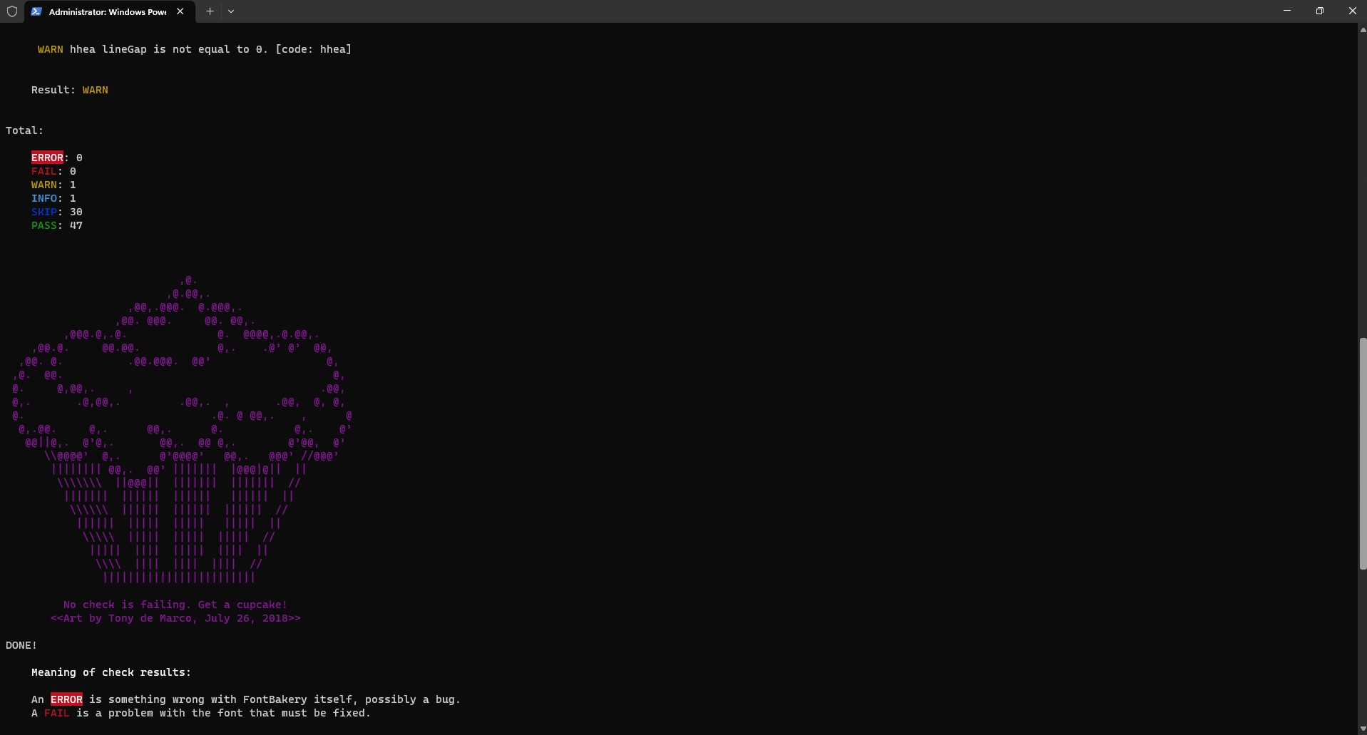This screenshot has width=1367, height=735.
Task: Open the new tab profile dropdown chevron
Action: pyautogui.click(x=231, y=11)
